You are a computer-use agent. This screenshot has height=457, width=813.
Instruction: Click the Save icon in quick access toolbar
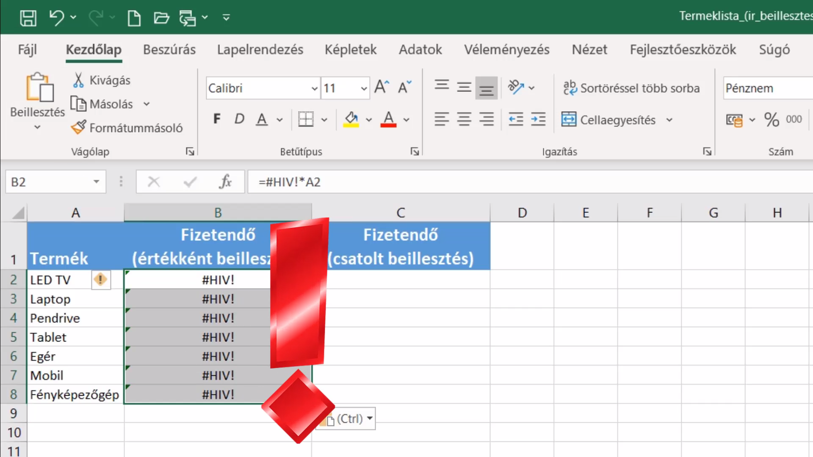click(x=28, y=18)
